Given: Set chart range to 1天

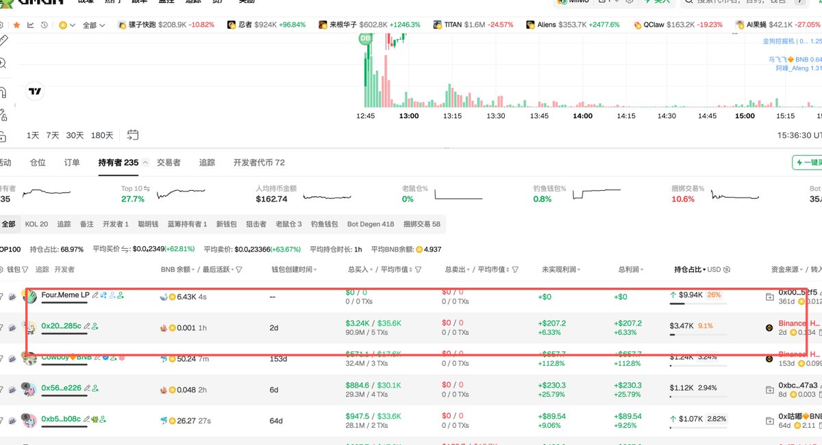Looking at the screenshot, I should pos(33,135).
